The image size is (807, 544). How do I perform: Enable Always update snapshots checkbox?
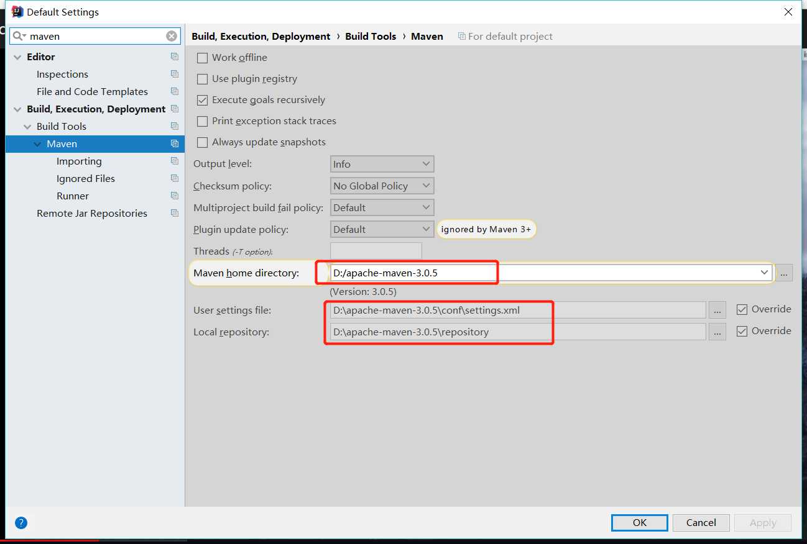[202, 142]
